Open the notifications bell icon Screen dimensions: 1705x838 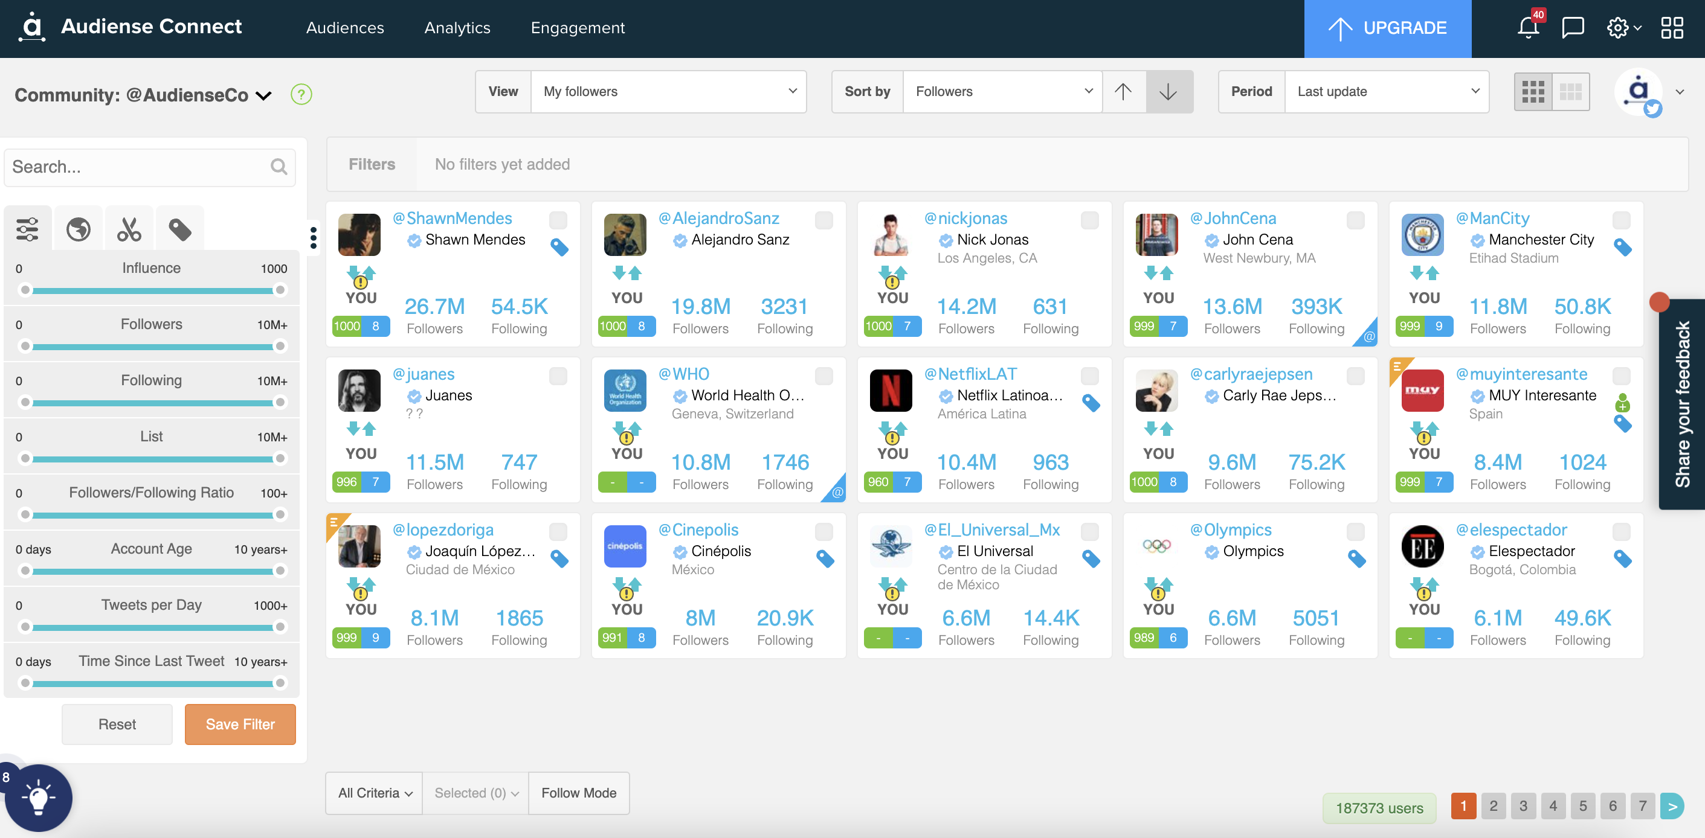tap(1529, 28)
